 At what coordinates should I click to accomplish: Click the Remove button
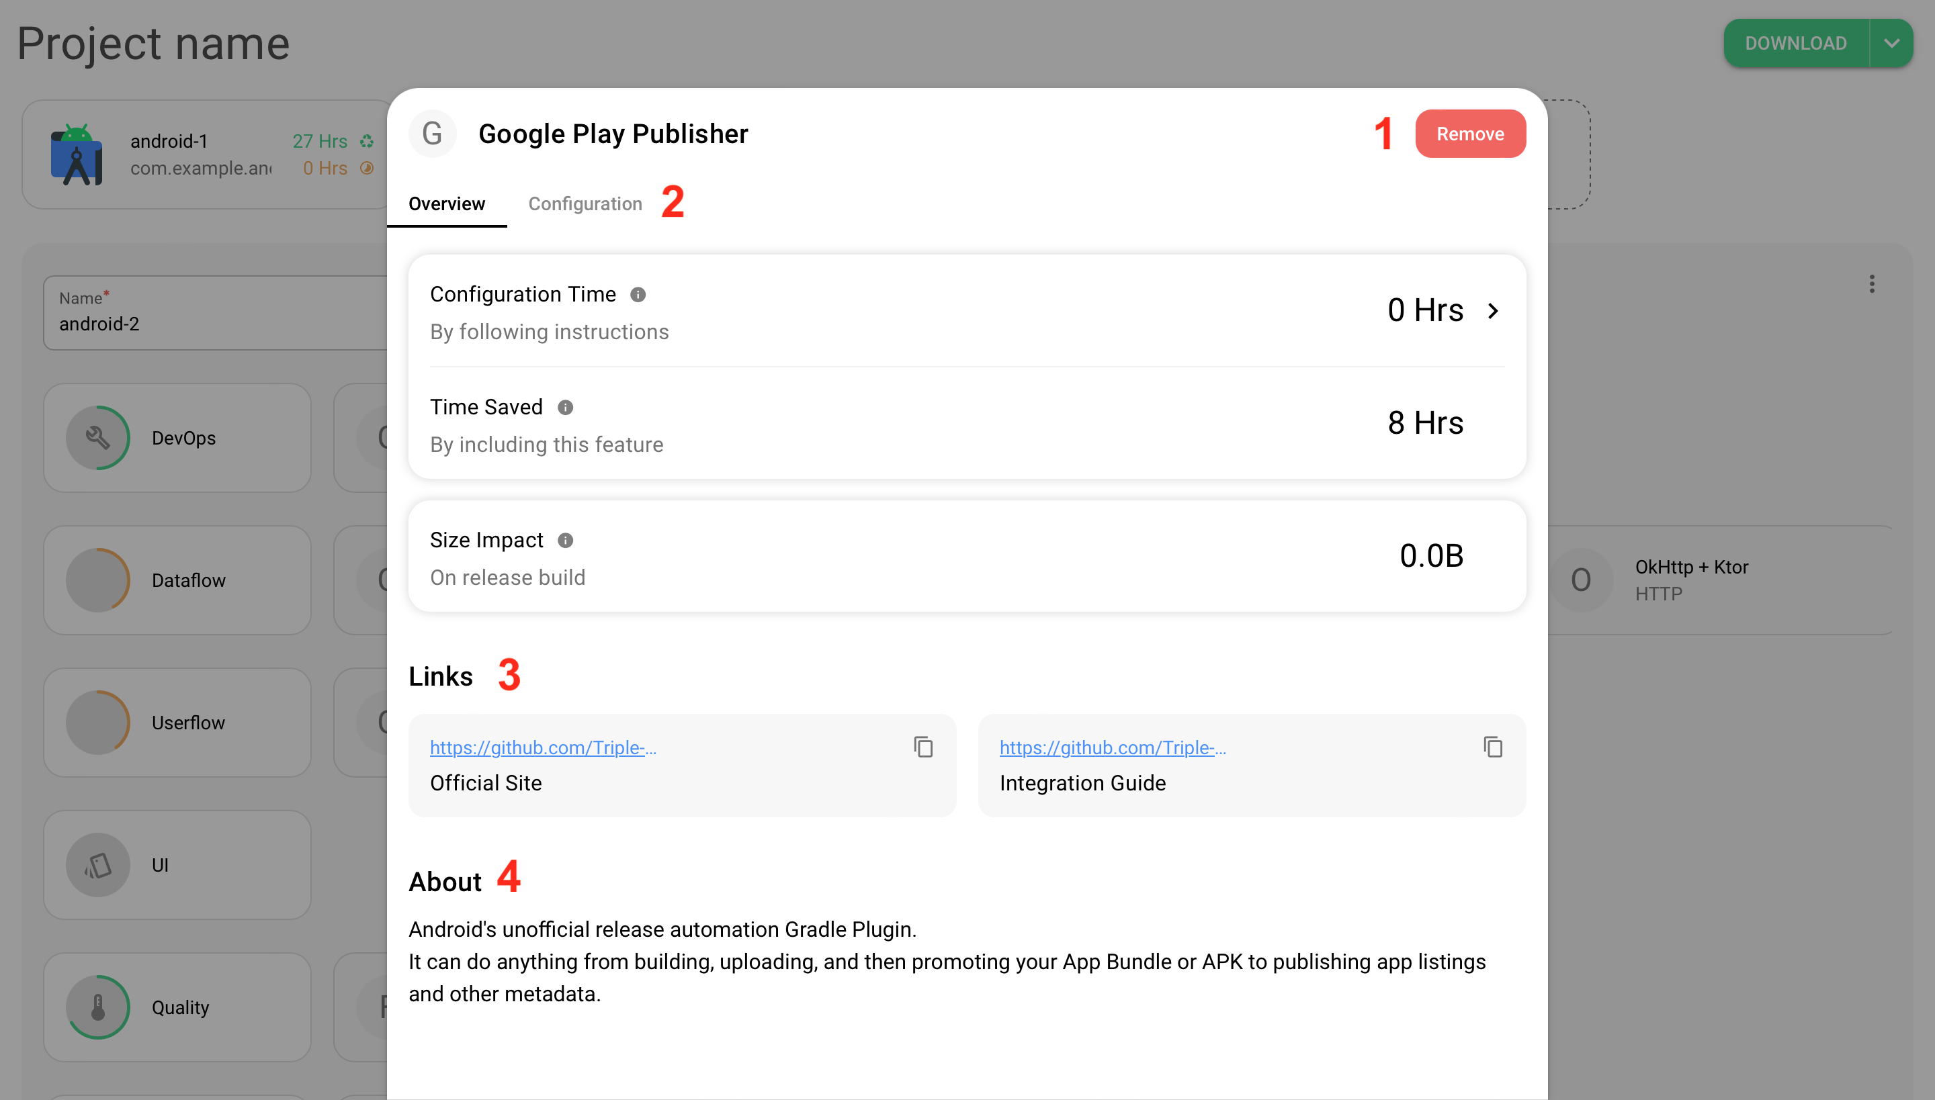coord(1469,134)
